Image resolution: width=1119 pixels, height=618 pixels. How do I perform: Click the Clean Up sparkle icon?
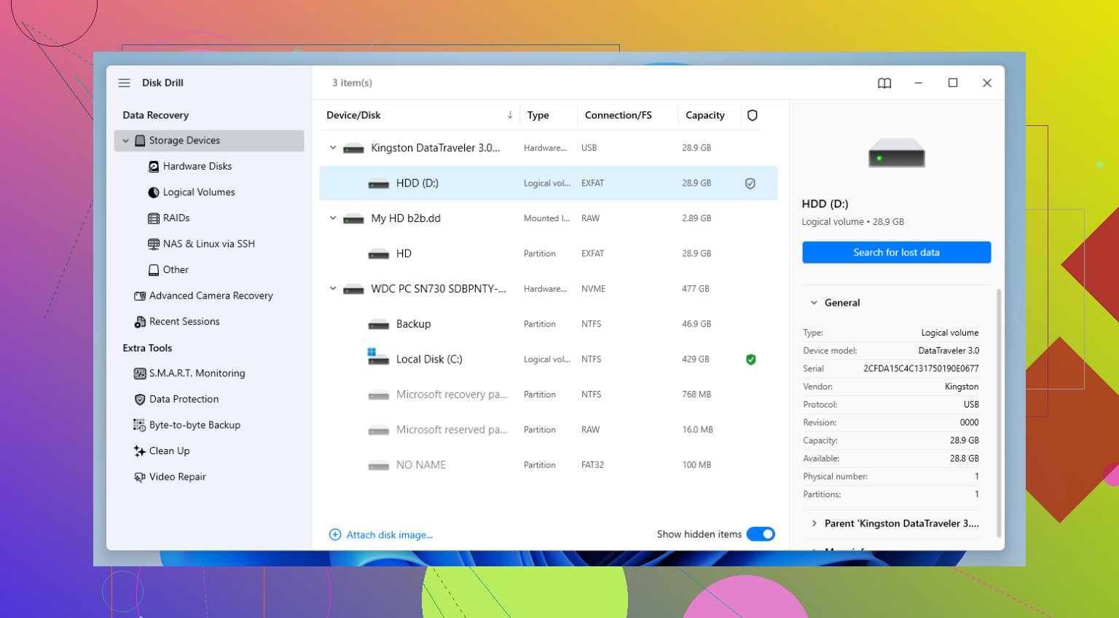click(140, 451)
